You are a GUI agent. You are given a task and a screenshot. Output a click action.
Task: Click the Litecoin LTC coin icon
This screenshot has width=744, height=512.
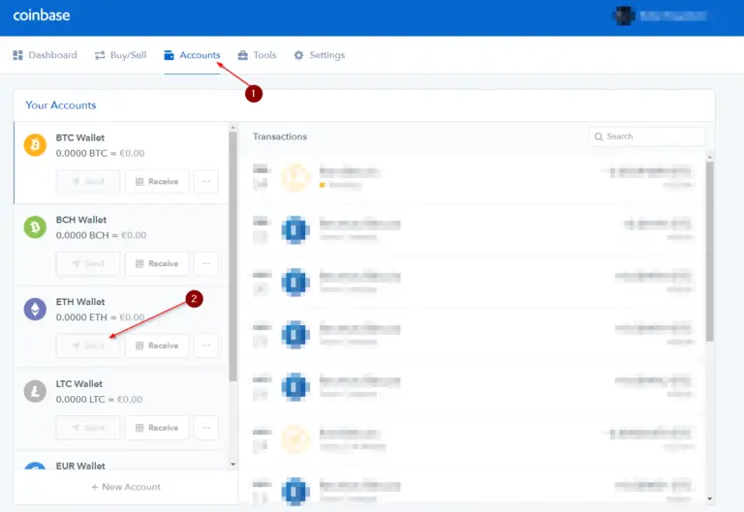click(x=35, y=391)
